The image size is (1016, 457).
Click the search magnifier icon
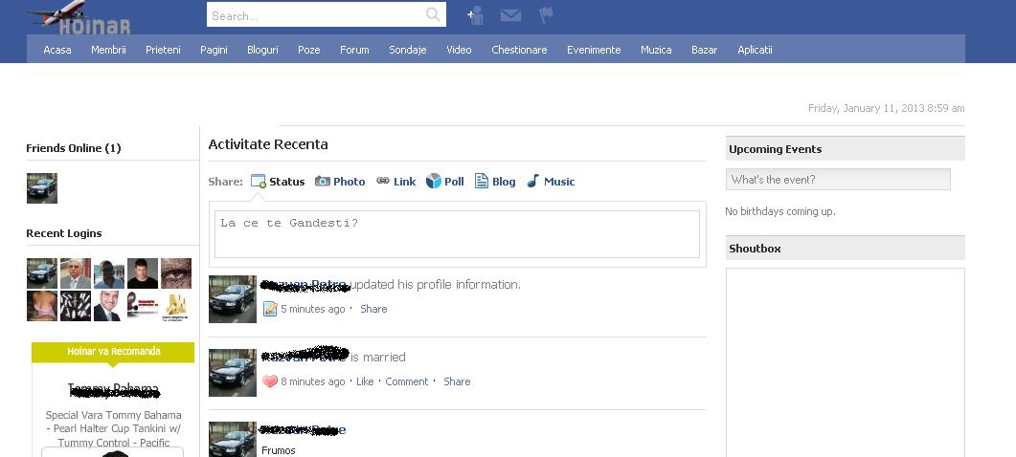tap(433, 14)
